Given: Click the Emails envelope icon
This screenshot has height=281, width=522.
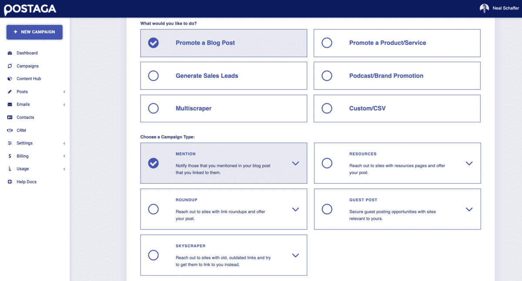Looking at the screenshot, I should (x=10, y=104).
